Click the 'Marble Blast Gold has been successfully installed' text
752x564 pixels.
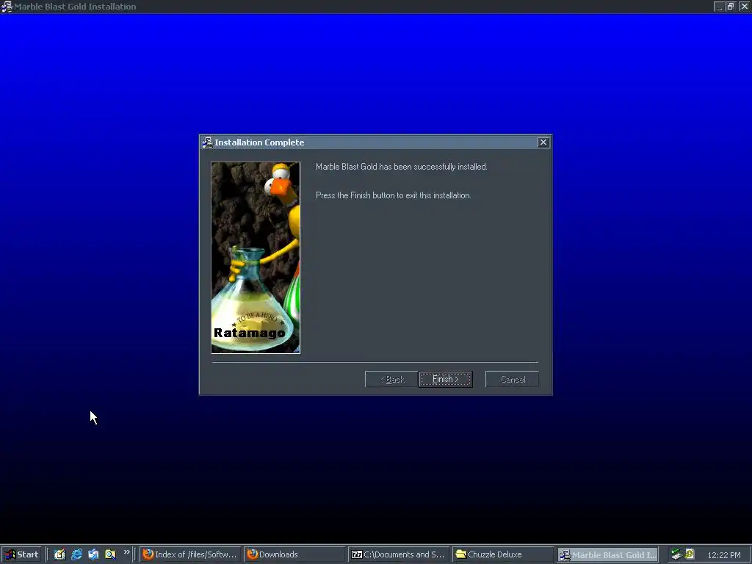402,167
